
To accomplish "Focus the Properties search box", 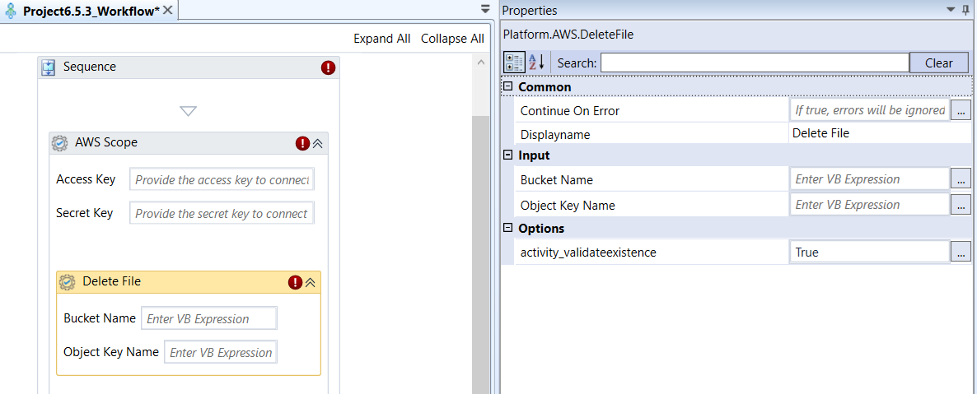I will 755,63.
